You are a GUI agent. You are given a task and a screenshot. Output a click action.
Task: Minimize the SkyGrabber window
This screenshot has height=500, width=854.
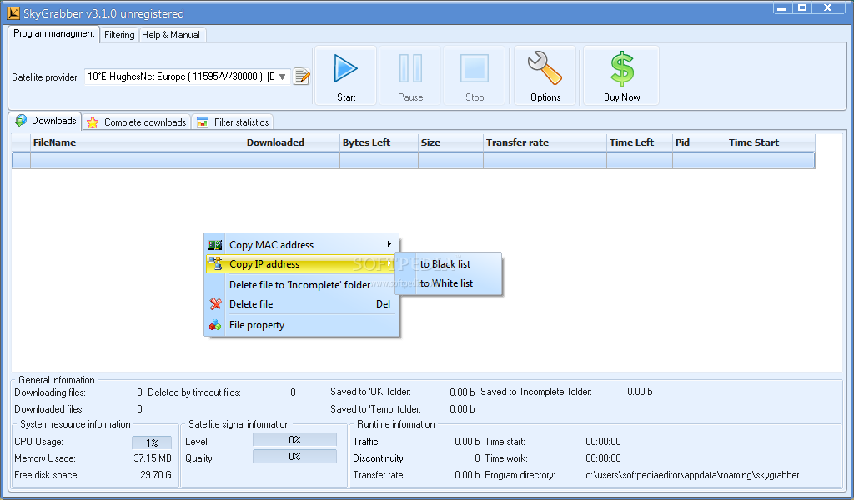tap(782, 7)
